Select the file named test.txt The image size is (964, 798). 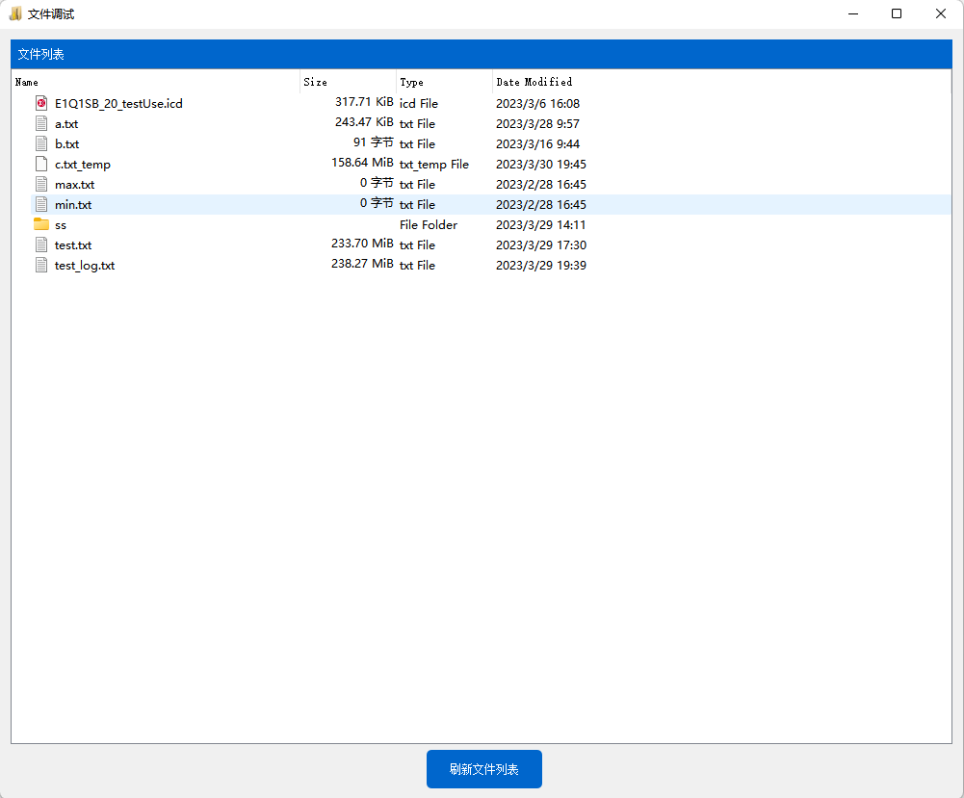[73, 245]
